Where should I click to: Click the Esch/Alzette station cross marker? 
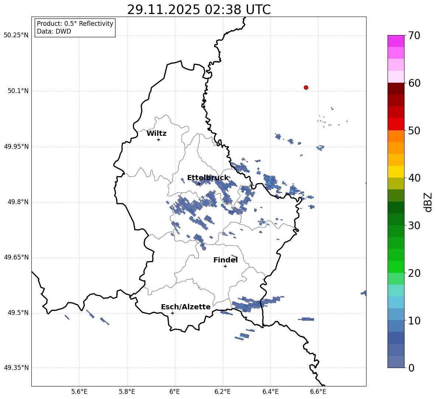(x=172, y=313)
